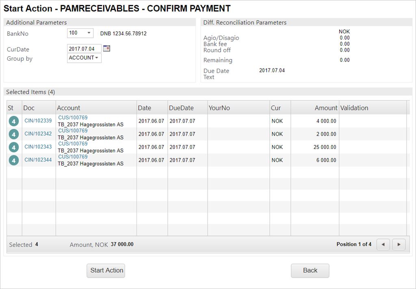Open CUS/100769 account link in first row
Viewport: 416px width, 289px height.
coord(73,118)
